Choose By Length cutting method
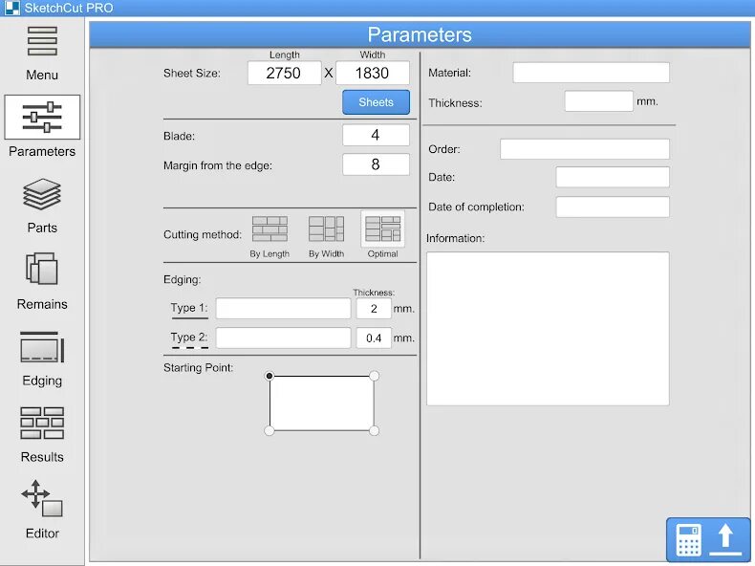The width and height of the screenshot is (755, 566). pyautogui.click(x=270, y=229)
